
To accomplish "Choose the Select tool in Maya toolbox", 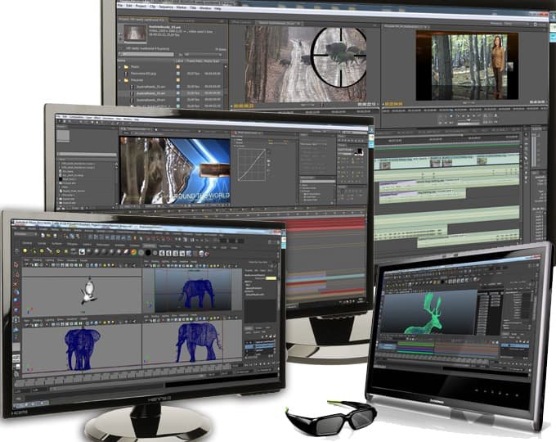I will [16, 265].
